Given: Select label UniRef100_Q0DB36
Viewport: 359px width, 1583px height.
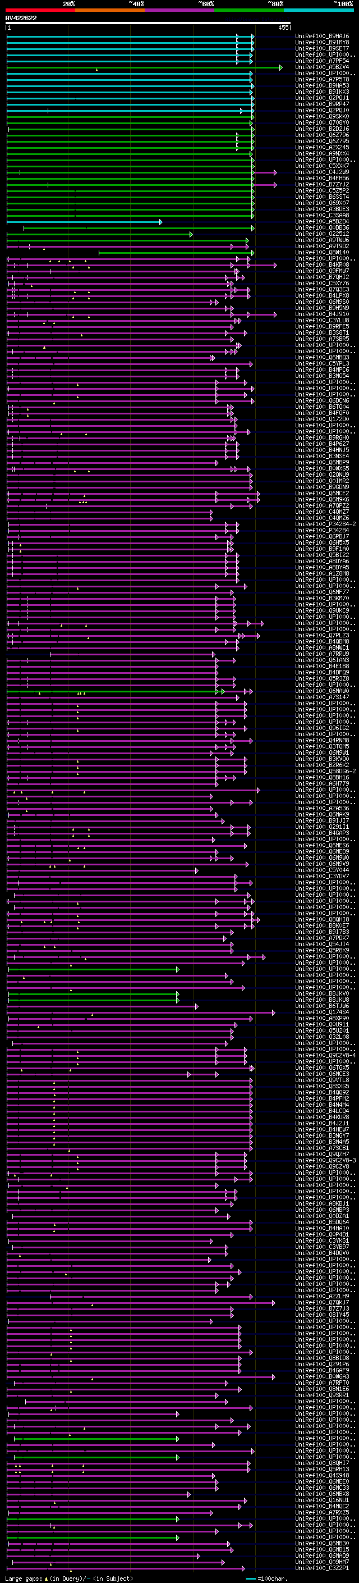Looking at the screenshot, I should tap(321, 227).
